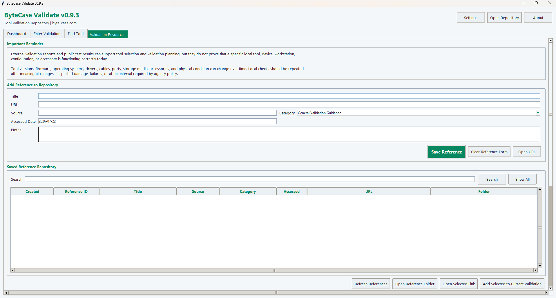This screenshot has width=556, height=298.
Task: Click the page horizontal scroll right arrow
Action: click(546, 292)
